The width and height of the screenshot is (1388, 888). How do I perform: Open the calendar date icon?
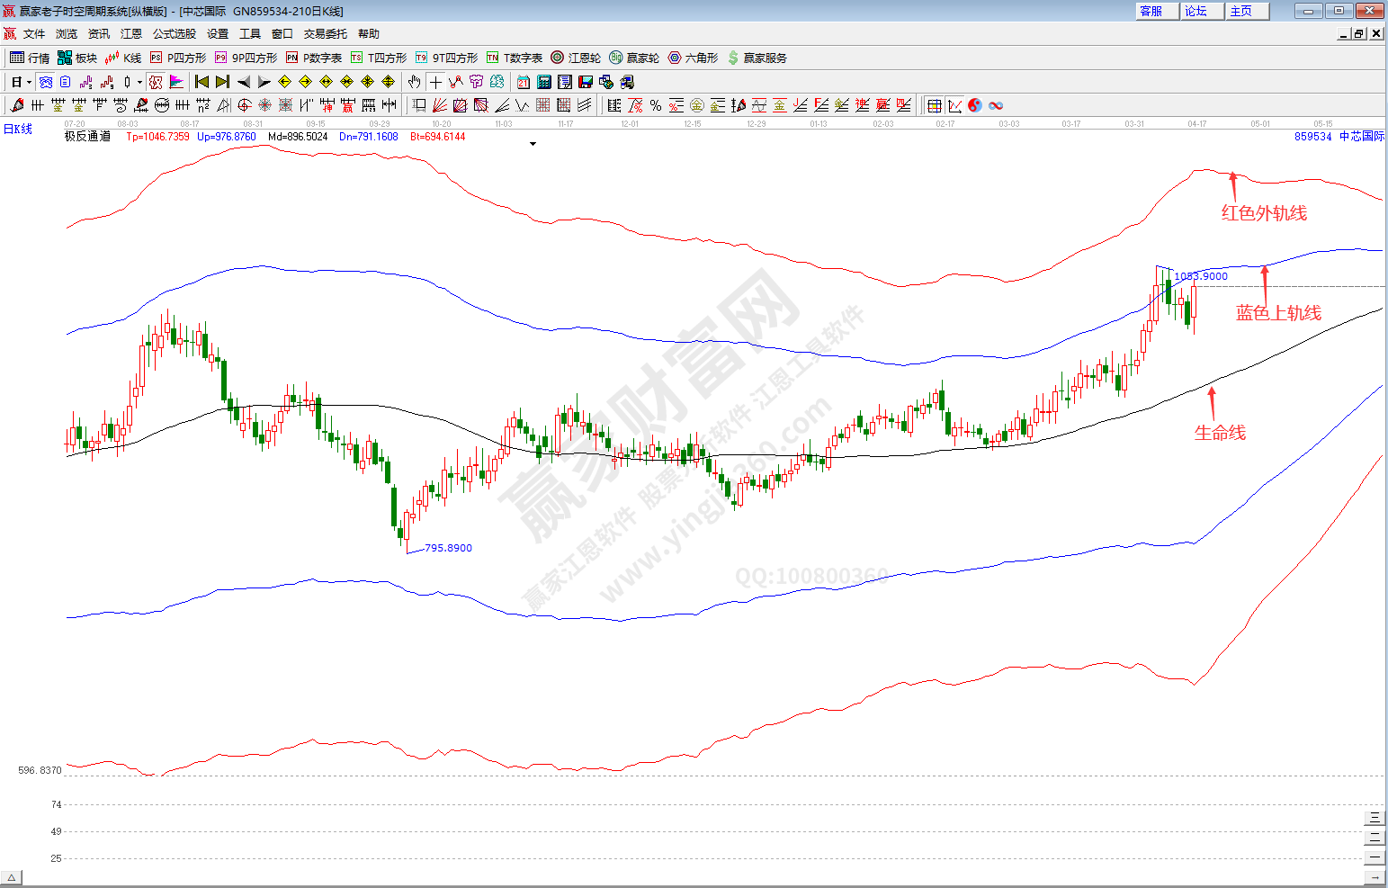524,82
